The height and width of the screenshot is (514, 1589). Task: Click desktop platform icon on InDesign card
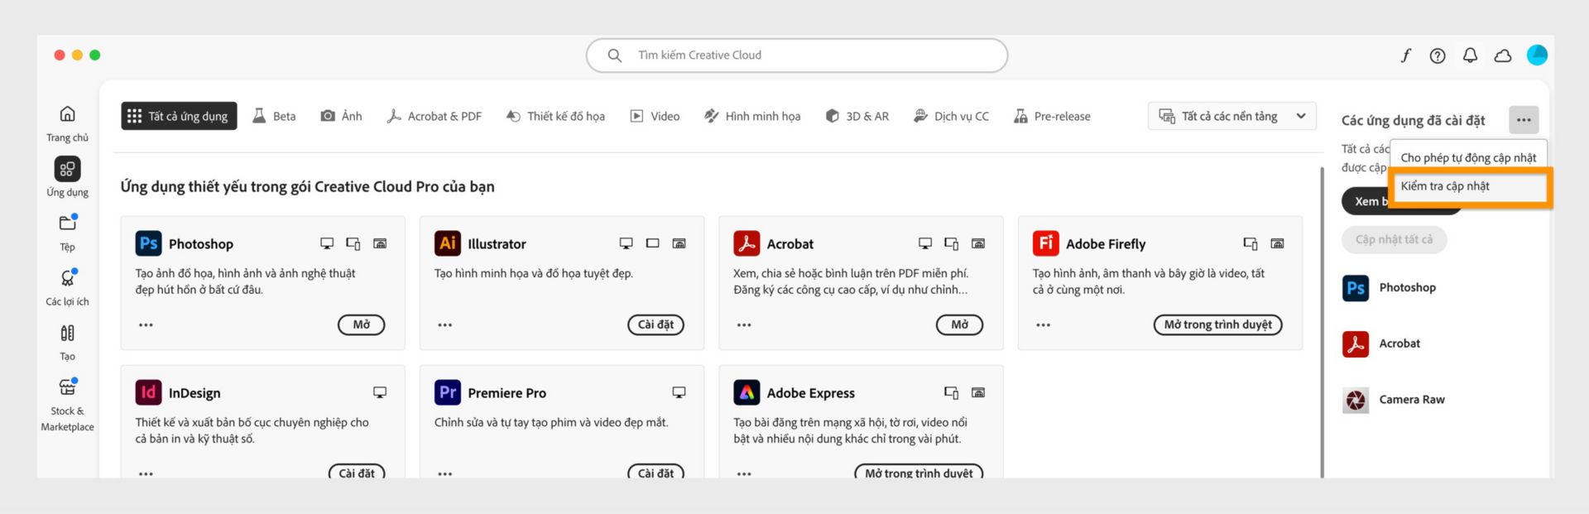pyautogui.click(x=380, y=392)
